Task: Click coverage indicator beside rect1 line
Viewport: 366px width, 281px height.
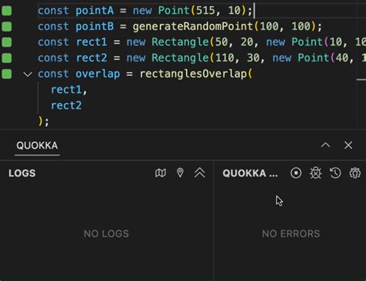Action: 7,42
